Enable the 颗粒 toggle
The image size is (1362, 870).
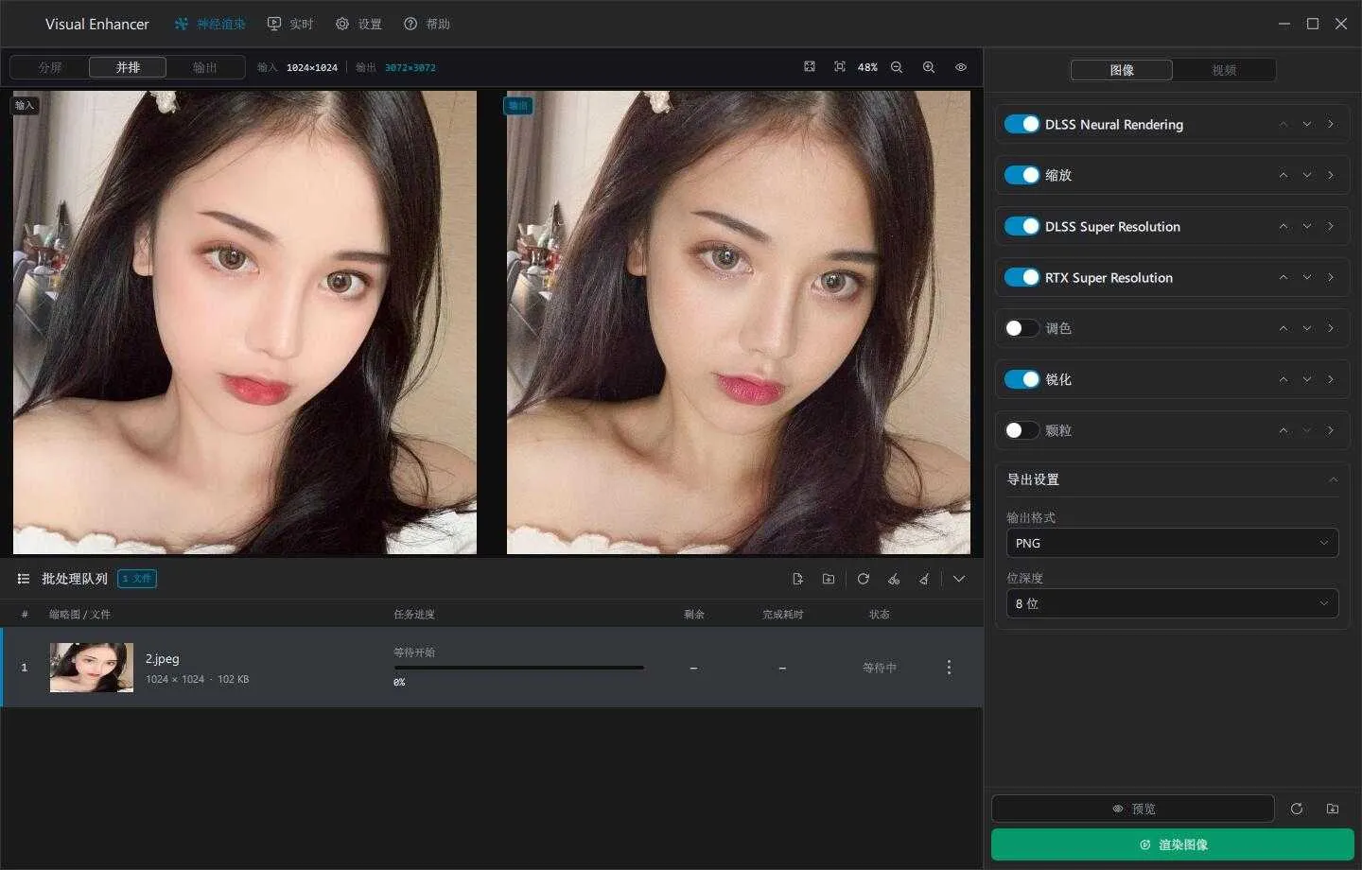[1021, 430]
